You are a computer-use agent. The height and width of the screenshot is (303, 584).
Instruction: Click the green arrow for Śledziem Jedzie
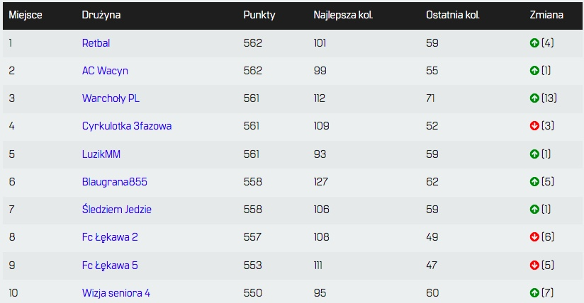pyautogui.click(x=534, y=210)
